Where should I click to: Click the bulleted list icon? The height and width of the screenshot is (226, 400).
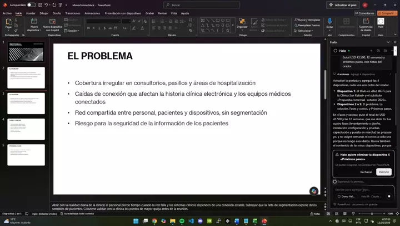click(x=153, y=21)
